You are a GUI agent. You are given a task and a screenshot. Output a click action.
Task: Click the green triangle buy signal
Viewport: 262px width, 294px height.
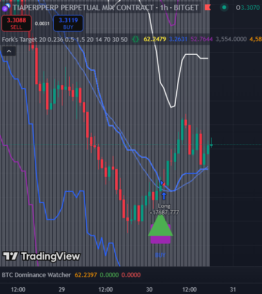pyautogui.click(x=160, y=225)
